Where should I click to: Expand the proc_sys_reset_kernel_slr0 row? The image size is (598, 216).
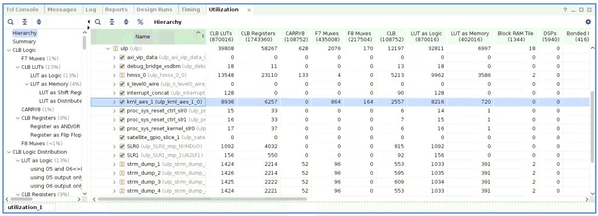114,129
